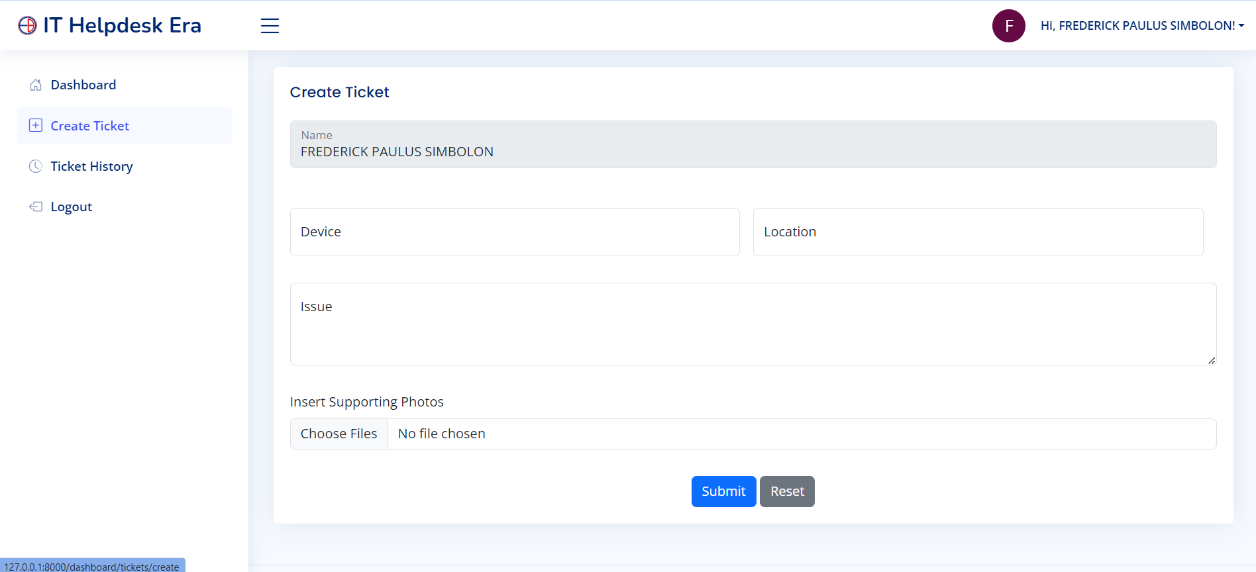Submit the ticket form
Viewport: 1256px width, 572px height.
tap(723, 491)
